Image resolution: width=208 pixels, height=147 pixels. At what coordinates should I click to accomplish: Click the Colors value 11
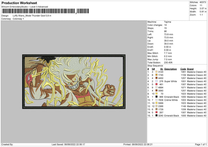[201, 6]
